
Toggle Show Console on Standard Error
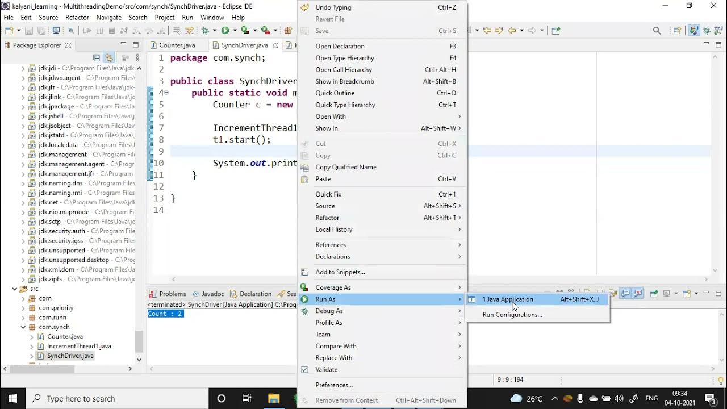tap(638, 294)
